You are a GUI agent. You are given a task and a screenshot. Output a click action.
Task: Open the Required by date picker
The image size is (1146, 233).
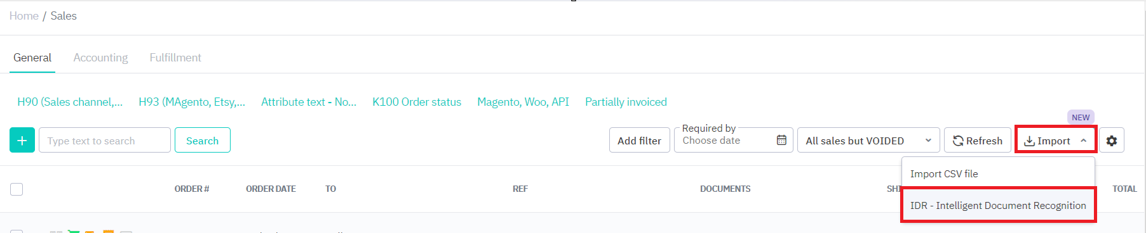pyautogui.click(x=733, y=141)
